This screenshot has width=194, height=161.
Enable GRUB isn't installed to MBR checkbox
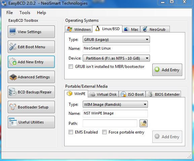pos(71,67)
